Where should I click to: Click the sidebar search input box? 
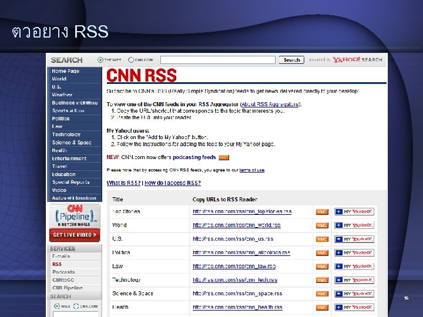(76, 314)
